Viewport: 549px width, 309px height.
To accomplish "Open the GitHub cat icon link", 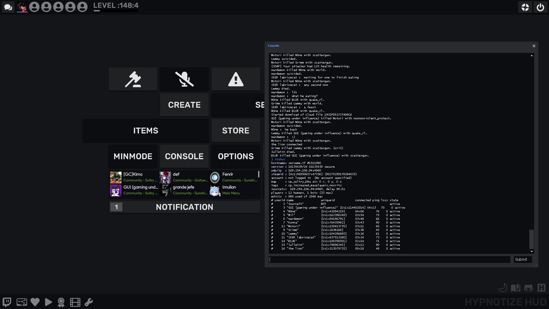I will [x=528, y=288].
